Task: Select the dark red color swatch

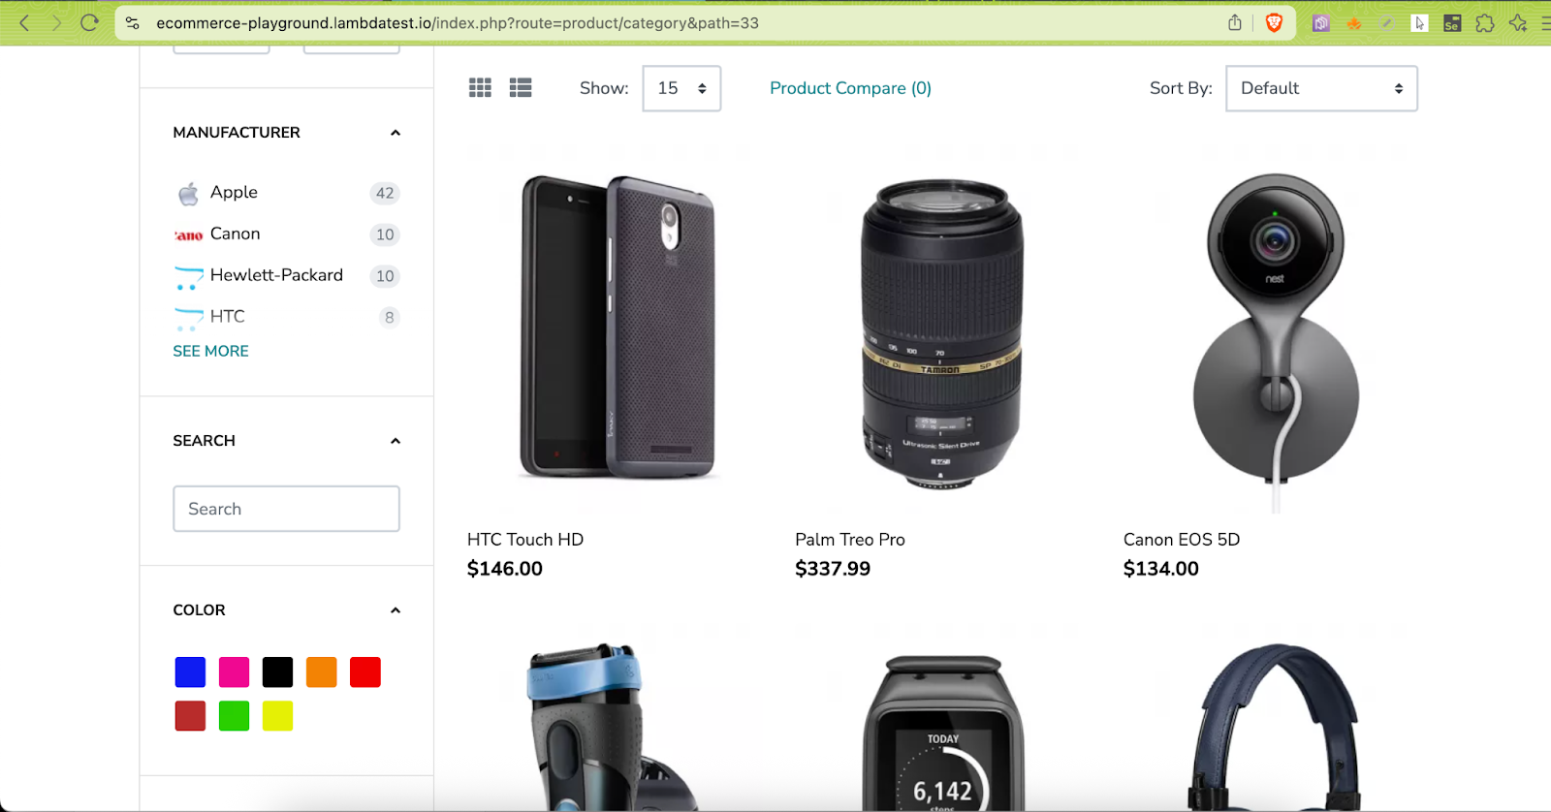Action: click(x=190, y=716)
